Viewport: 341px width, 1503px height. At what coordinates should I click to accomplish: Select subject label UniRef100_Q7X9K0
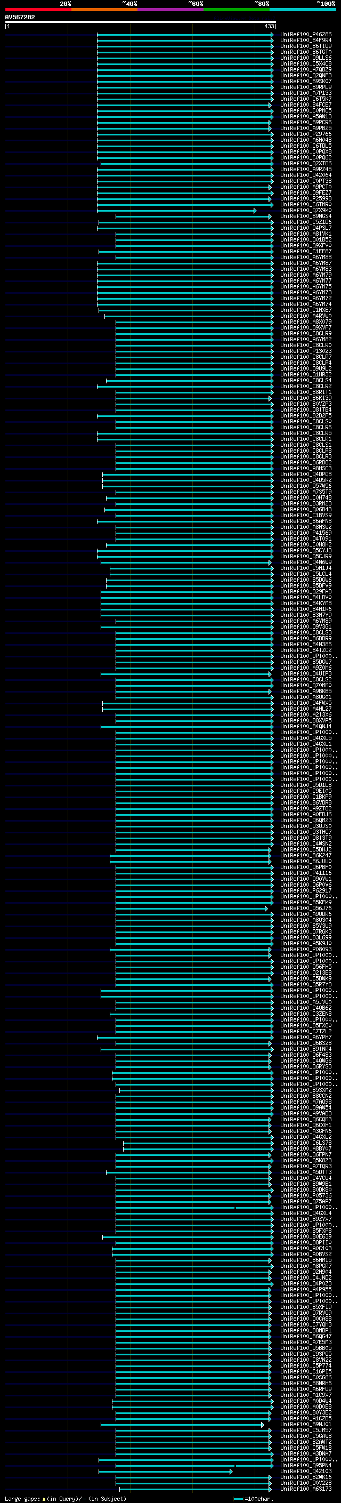(x=305, y=210)
